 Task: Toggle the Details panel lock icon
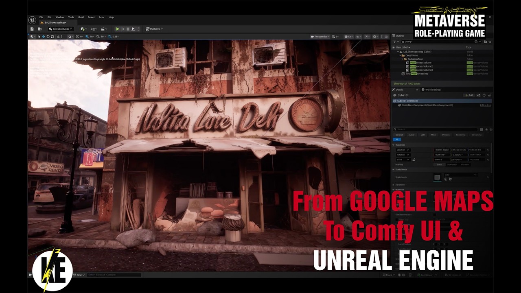489,95
